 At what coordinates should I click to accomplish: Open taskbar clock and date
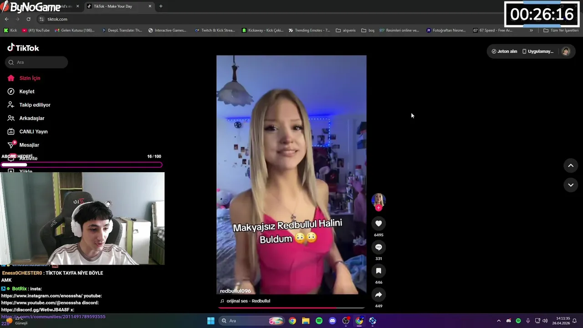coord(561,321)
